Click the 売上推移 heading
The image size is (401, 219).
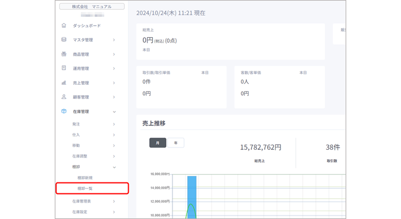[x=154, y=123]
